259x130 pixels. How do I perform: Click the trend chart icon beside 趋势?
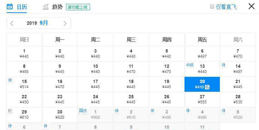click(x=46, y=7)
